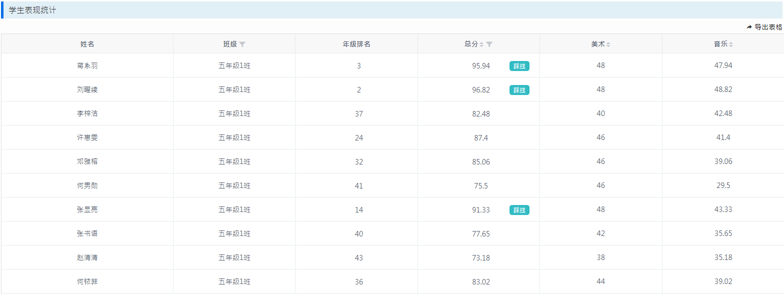Open the 班级 column filter icon
Viewport: 784px width, 295px height.
click(242, 44)
